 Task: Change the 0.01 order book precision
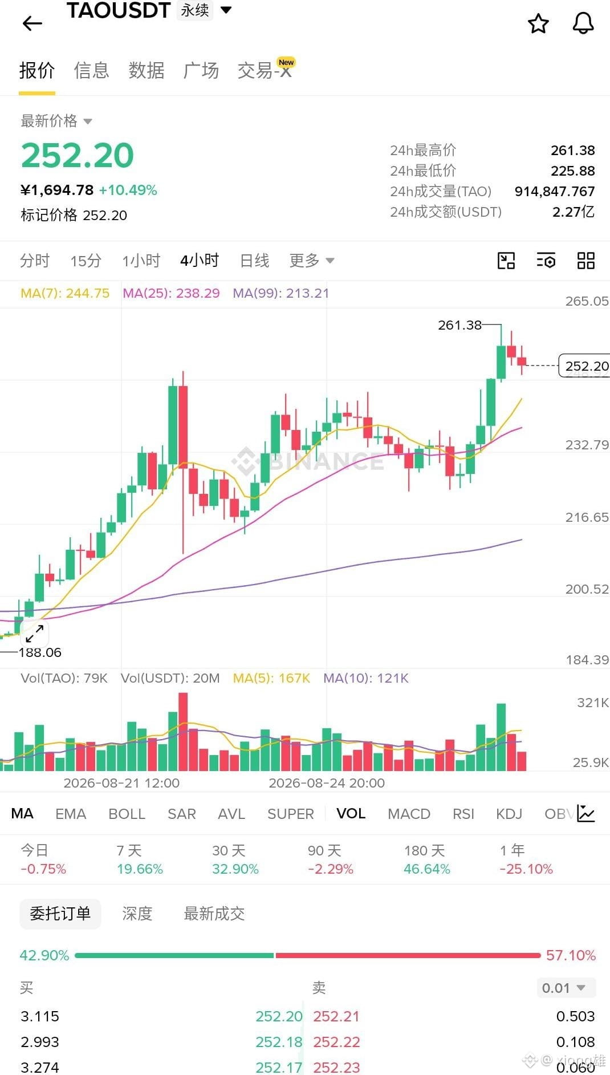click(566, 988)
